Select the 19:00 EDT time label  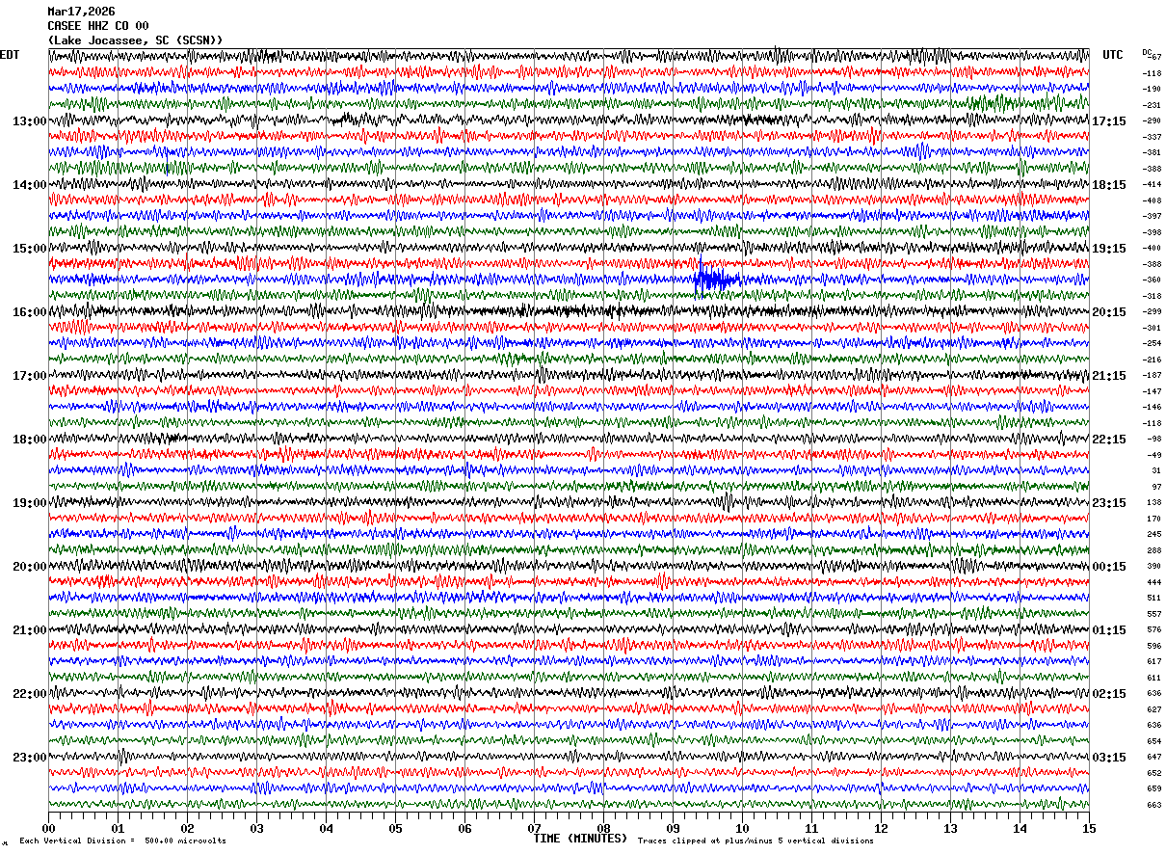pos(29,503)
